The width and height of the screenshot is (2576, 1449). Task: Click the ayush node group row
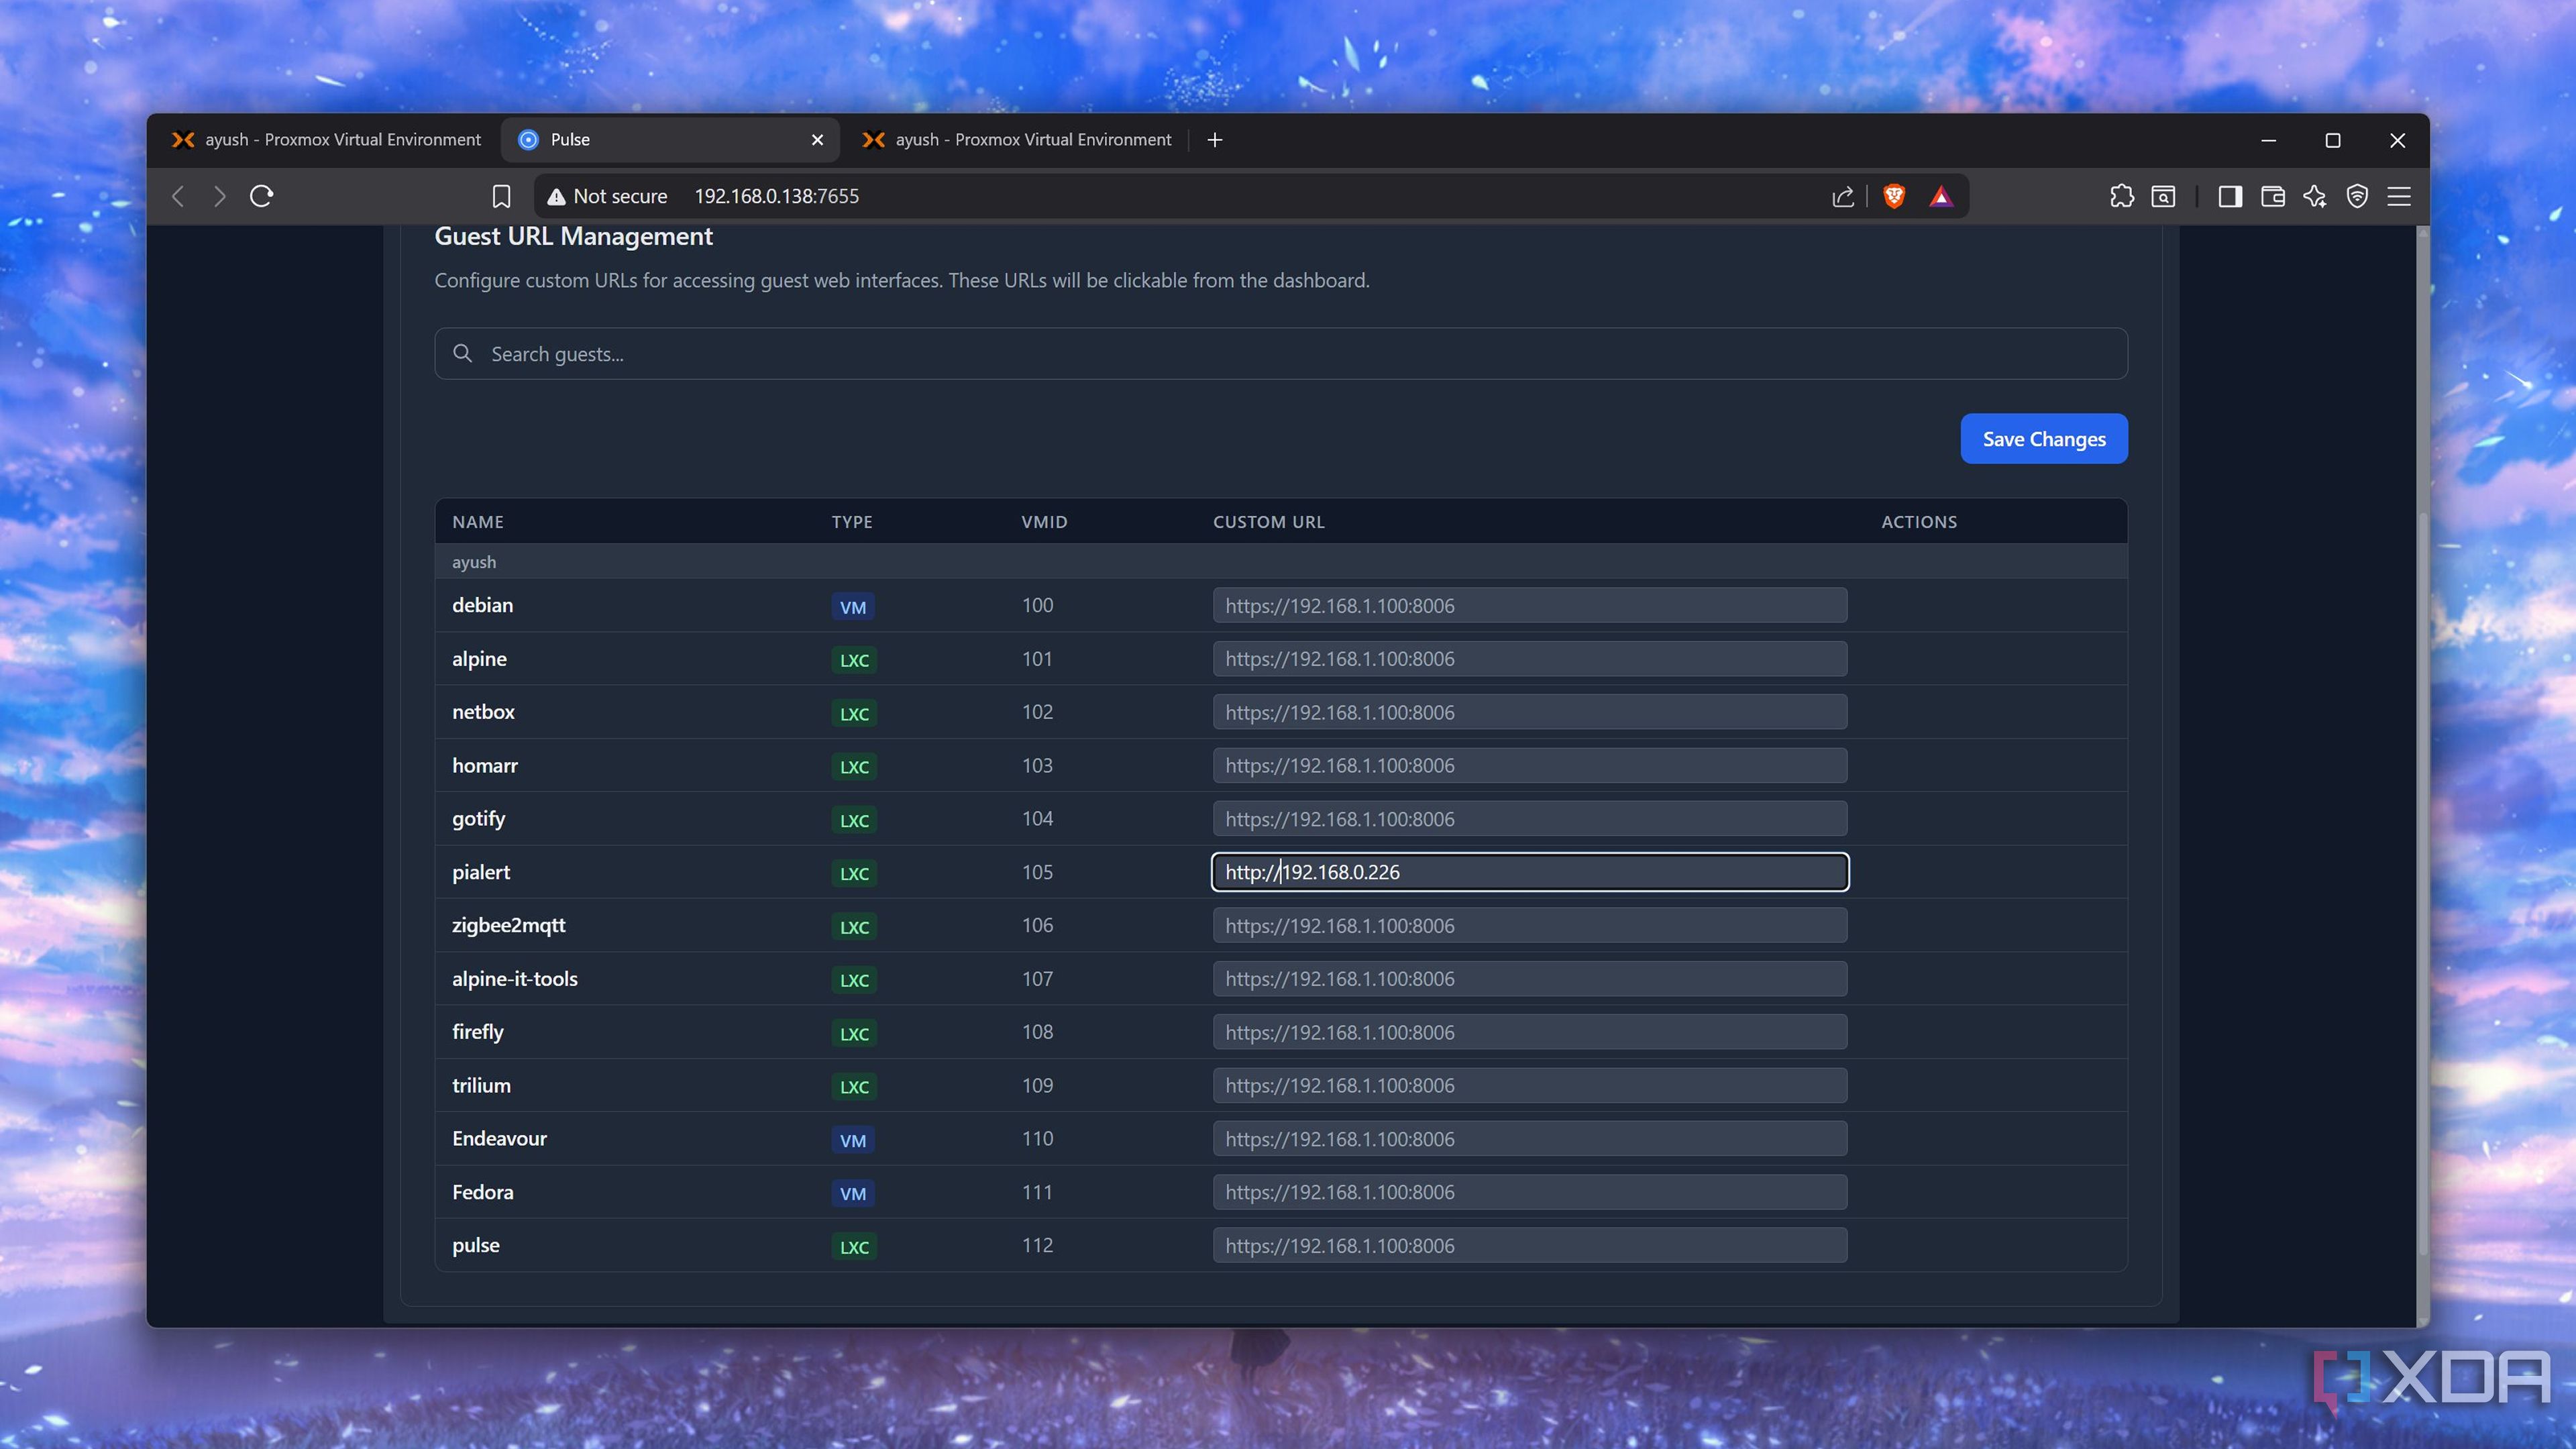[x=1281, y=562]
